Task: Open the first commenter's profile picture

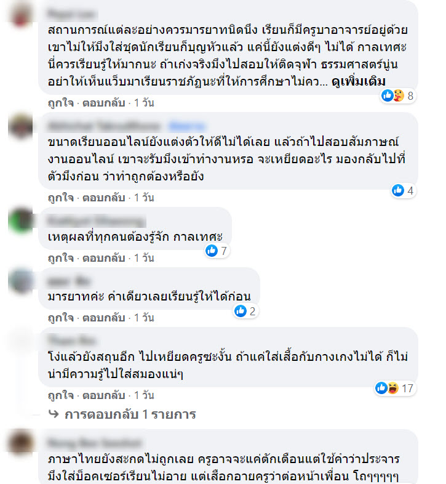Action: [x=20, y=14]
